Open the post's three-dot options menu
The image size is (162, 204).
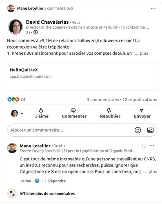(153, 9)
